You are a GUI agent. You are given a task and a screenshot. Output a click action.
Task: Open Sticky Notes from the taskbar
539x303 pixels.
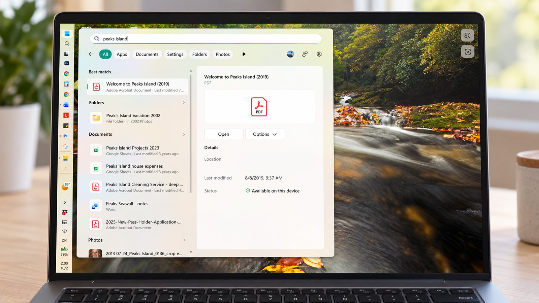[66, 126]
